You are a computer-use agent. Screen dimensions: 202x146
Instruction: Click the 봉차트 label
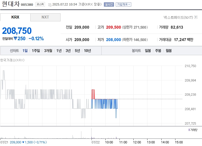tap(136, 51)
